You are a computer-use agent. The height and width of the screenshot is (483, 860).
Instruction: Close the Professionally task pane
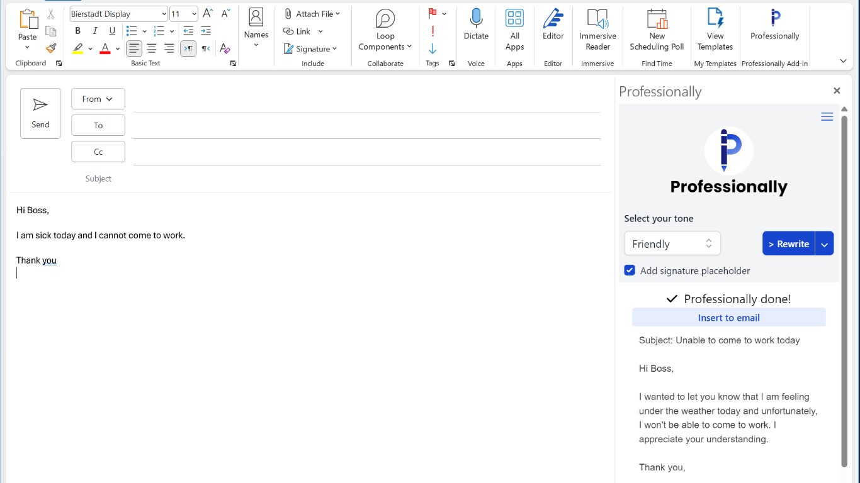click(837, 91)
